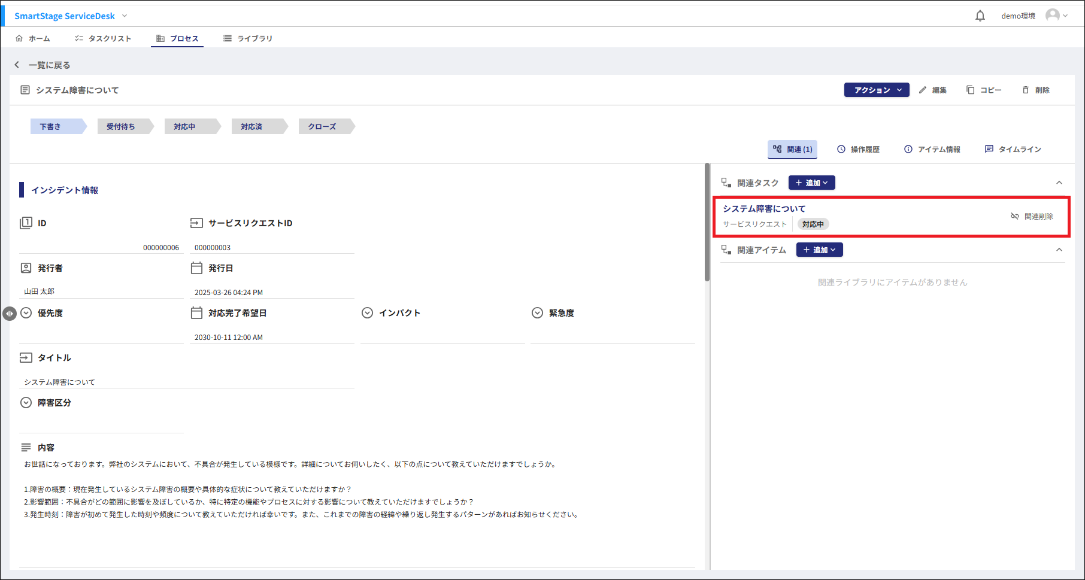Open the 追加 dropdown next to 関連タスク

click(811, 183)
